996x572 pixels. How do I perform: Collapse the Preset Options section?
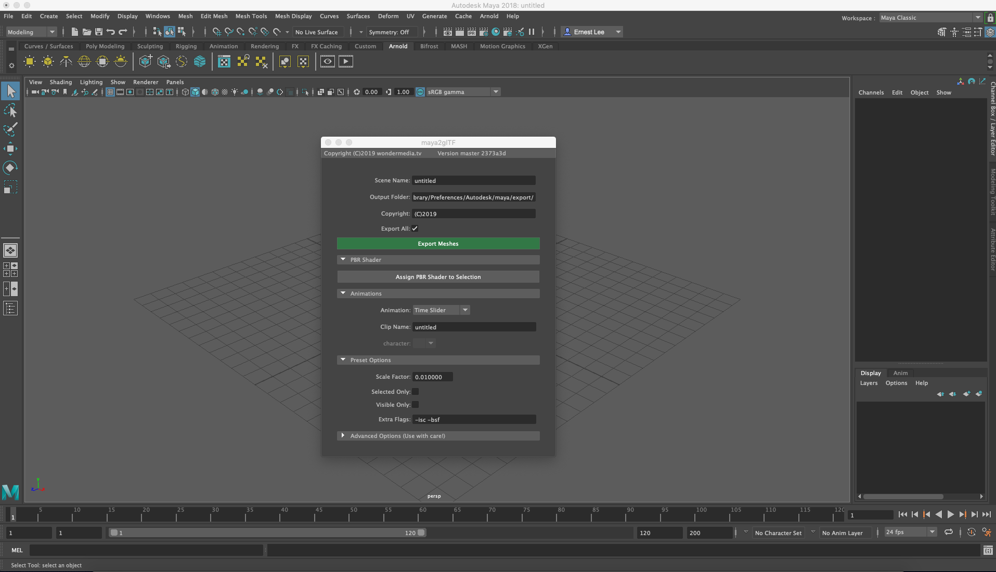point(343,360)
